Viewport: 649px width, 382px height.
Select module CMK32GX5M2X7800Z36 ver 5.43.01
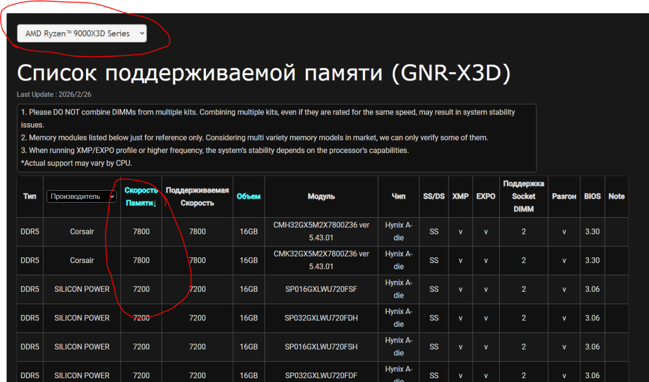click(x=321, y=260)
